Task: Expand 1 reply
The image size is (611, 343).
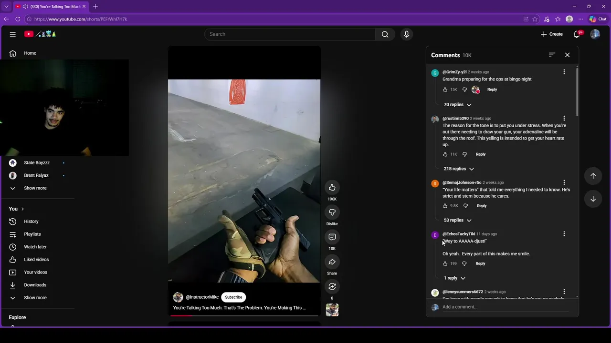Action: pos(454,278)
